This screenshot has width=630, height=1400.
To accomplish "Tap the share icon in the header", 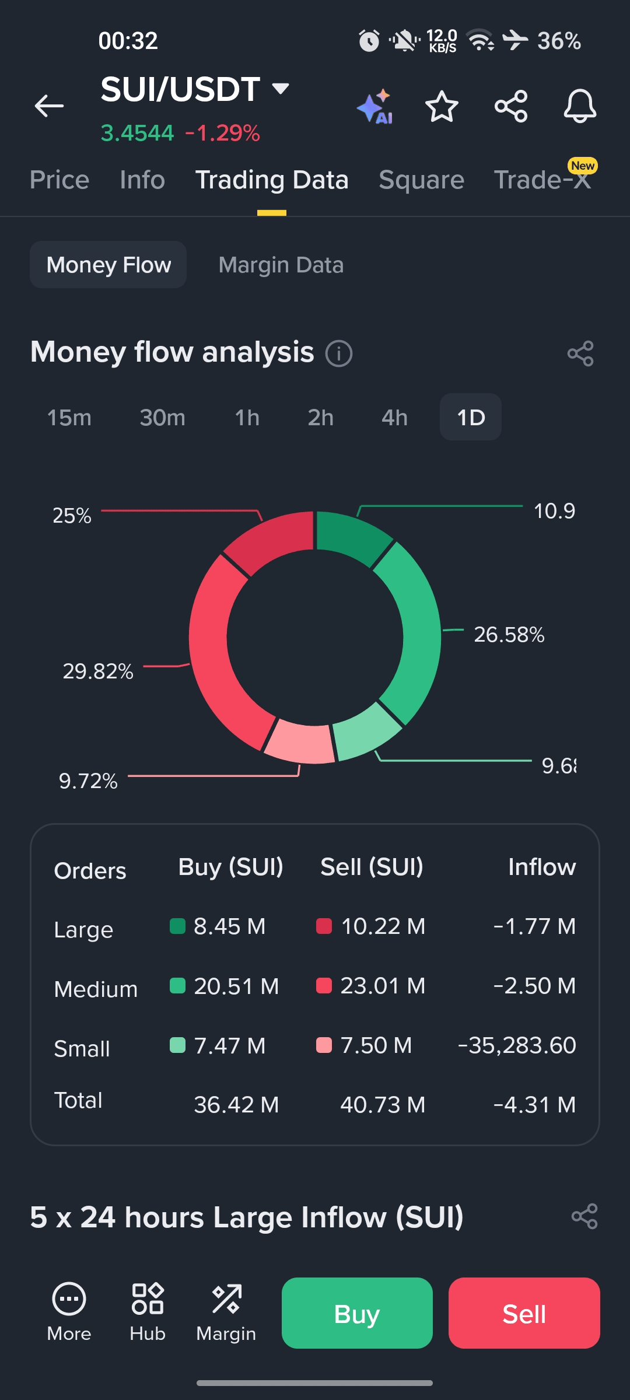I will pyautogui.click(x=511, y=106).
